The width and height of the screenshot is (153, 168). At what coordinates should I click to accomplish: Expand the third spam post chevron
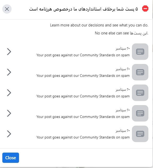9,93
